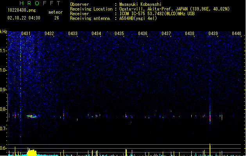
Task: Click observer name Masayuki Kobayashi
Action: click(140, 4)
